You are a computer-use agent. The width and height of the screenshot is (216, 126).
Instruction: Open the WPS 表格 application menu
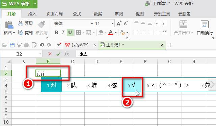click(19, 4)
